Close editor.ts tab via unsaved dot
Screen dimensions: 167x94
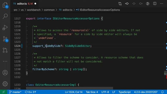pos(35,4)
